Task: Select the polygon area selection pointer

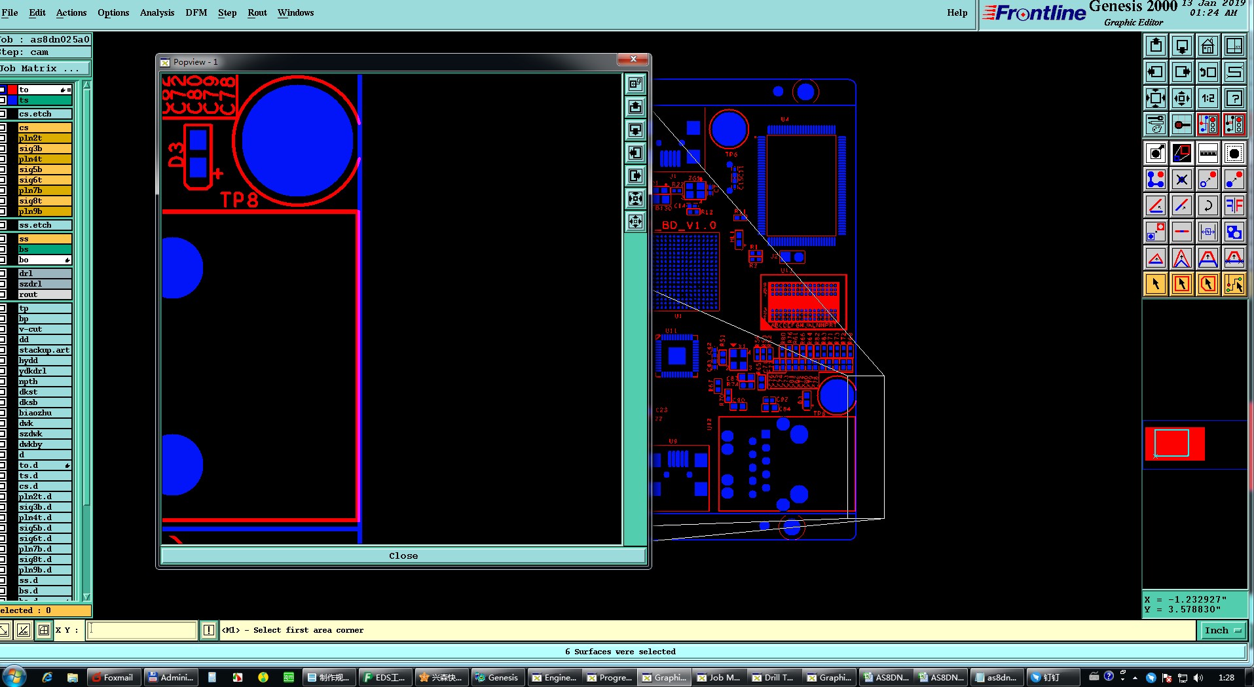Action: pos(1208,284)
